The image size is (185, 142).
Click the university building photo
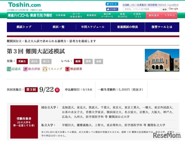pyautogui.click(x=162, y=60)
